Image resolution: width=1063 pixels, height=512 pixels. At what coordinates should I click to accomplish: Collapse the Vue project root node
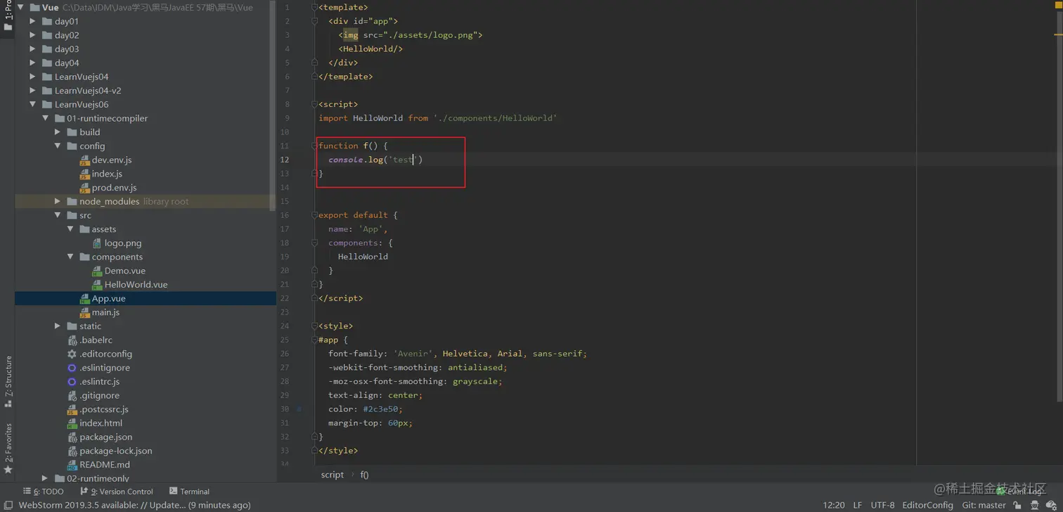coord(20,7)
